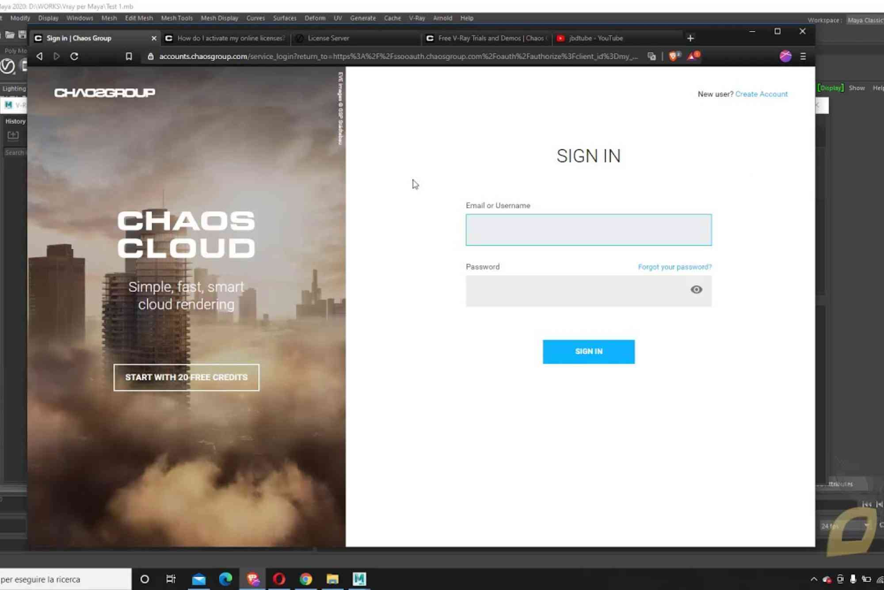884x590 pixels.
Task: Toggle password visibility eye icon
Action: pos(696,289)
